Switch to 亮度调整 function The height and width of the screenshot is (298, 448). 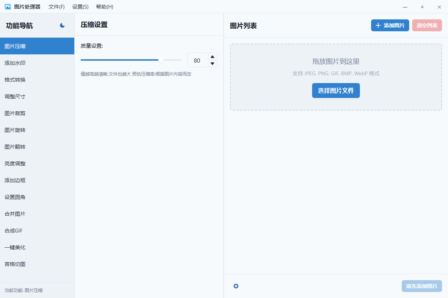[x=37, y=164]
